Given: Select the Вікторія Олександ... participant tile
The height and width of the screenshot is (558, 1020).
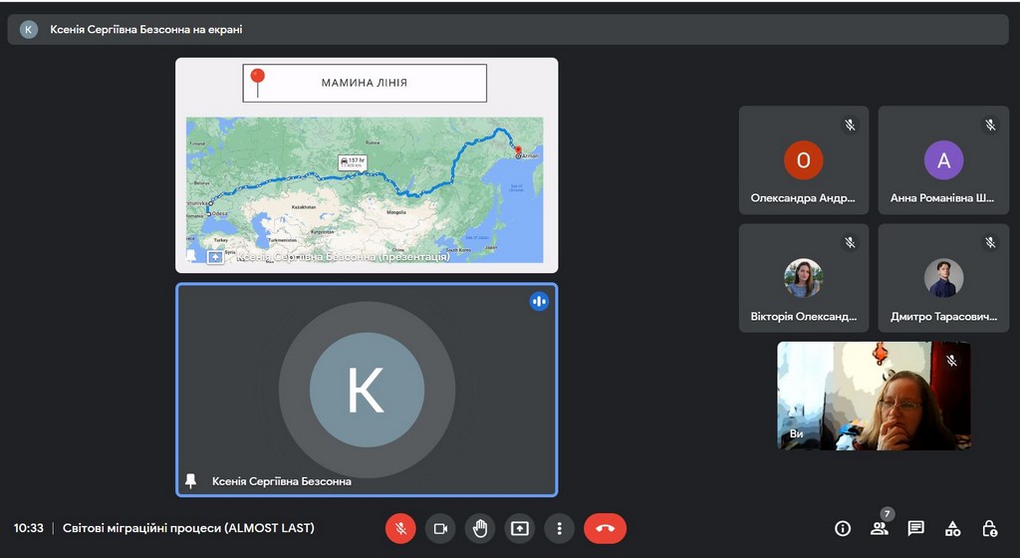Looking at the screenshot, I should coord(803,278).
